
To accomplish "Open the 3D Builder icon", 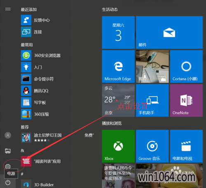I will pos(26,184).
